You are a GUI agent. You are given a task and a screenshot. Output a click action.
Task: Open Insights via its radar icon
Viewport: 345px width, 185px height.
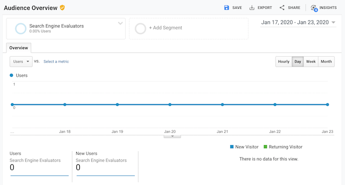(314, 8)
